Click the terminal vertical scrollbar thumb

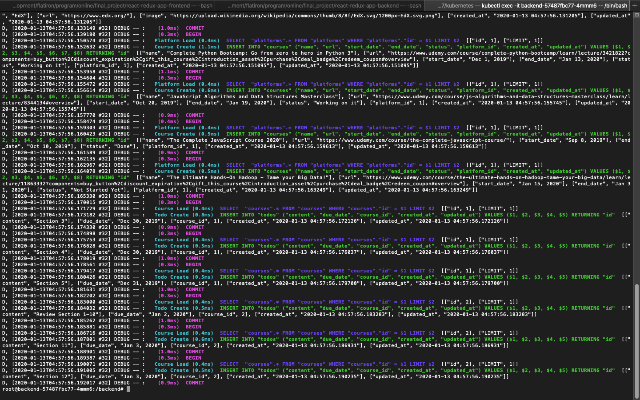click(x=636, y=341)
